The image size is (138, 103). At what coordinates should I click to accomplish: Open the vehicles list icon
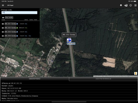[x=126, y=5]
